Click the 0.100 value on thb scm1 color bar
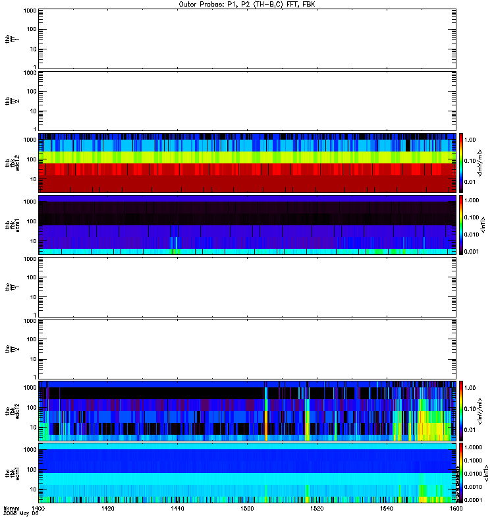Viewport: 494px width, 527px height. 472,217
